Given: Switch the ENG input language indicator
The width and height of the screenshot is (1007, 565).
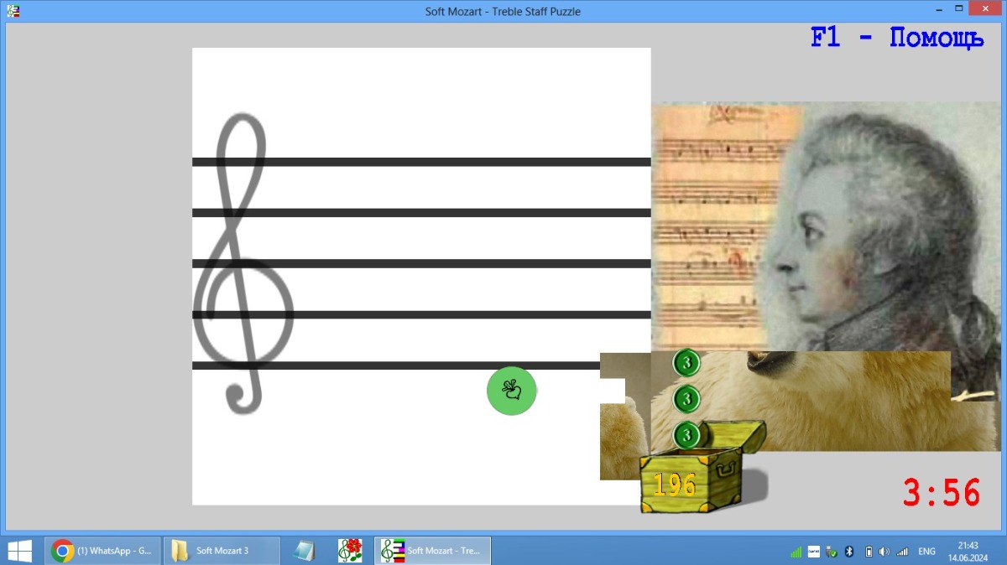Looking at the screenshot, I should click(x=926, y=552).
